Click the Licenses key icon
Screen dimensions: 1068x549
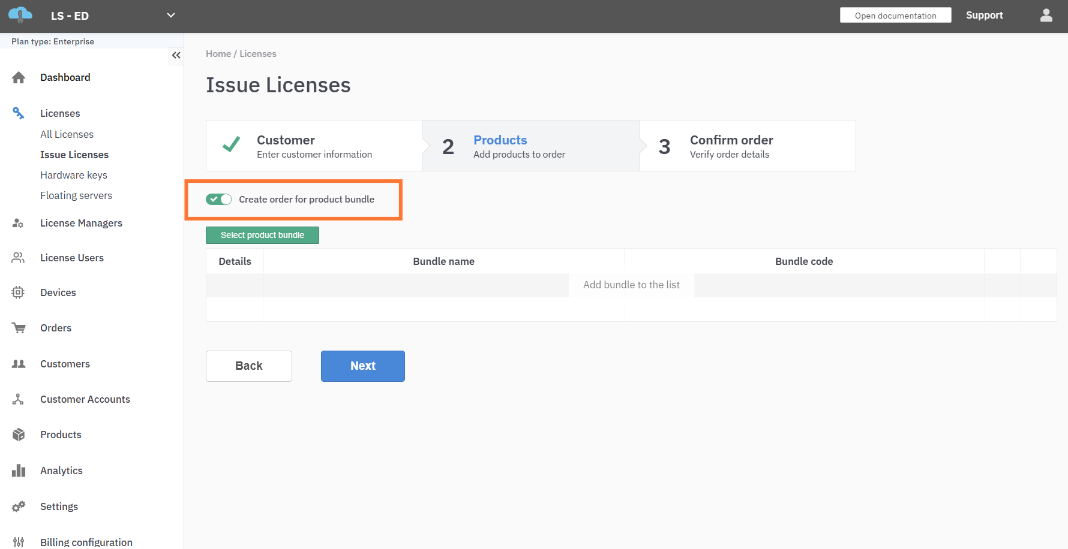(19, 113)
